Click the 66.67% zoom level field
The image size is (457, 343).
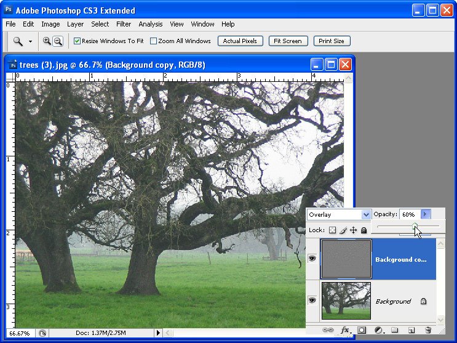tap(20, 333)
